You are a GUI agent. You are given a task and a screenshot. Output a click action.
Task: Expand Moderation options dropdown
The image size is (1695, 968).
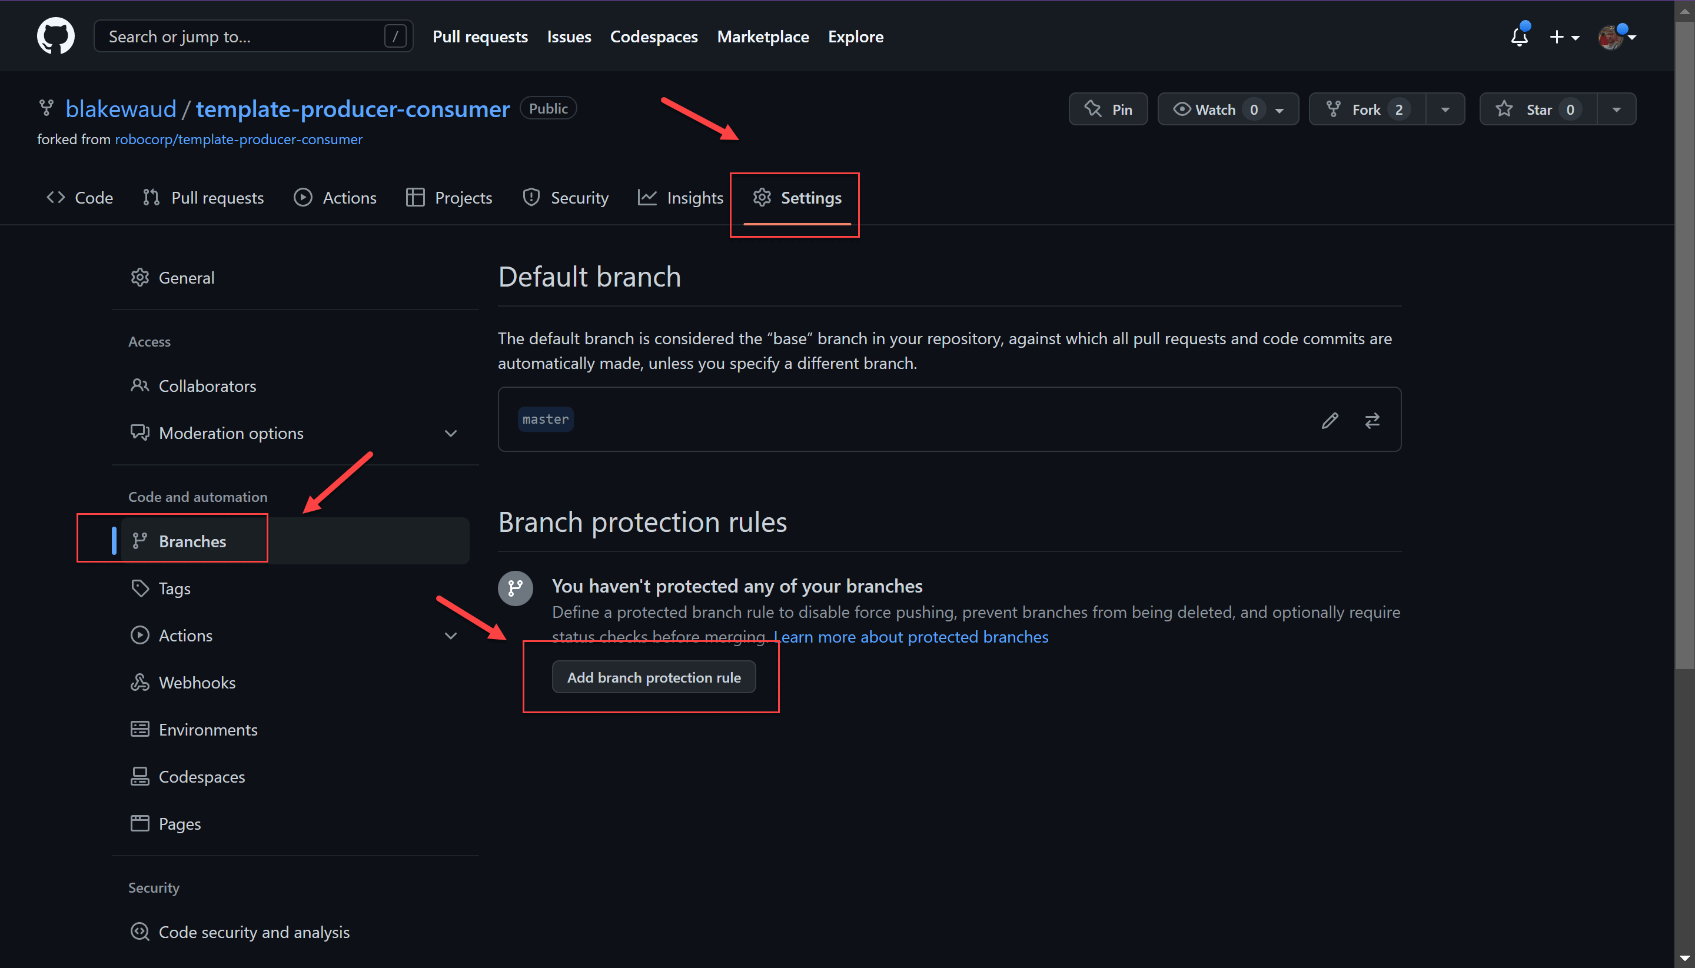point(450,432)
